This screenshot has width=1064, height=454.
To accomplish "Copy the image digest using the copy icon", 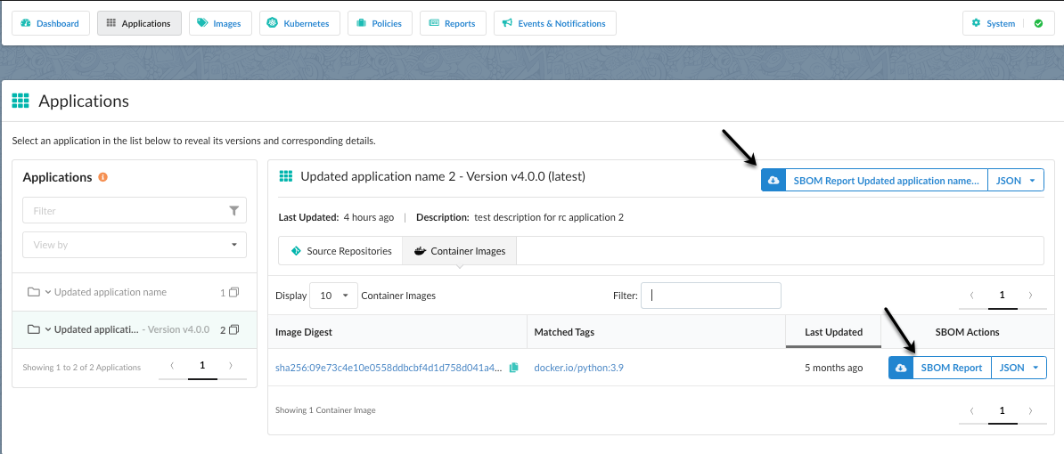I will pos(513,368).
